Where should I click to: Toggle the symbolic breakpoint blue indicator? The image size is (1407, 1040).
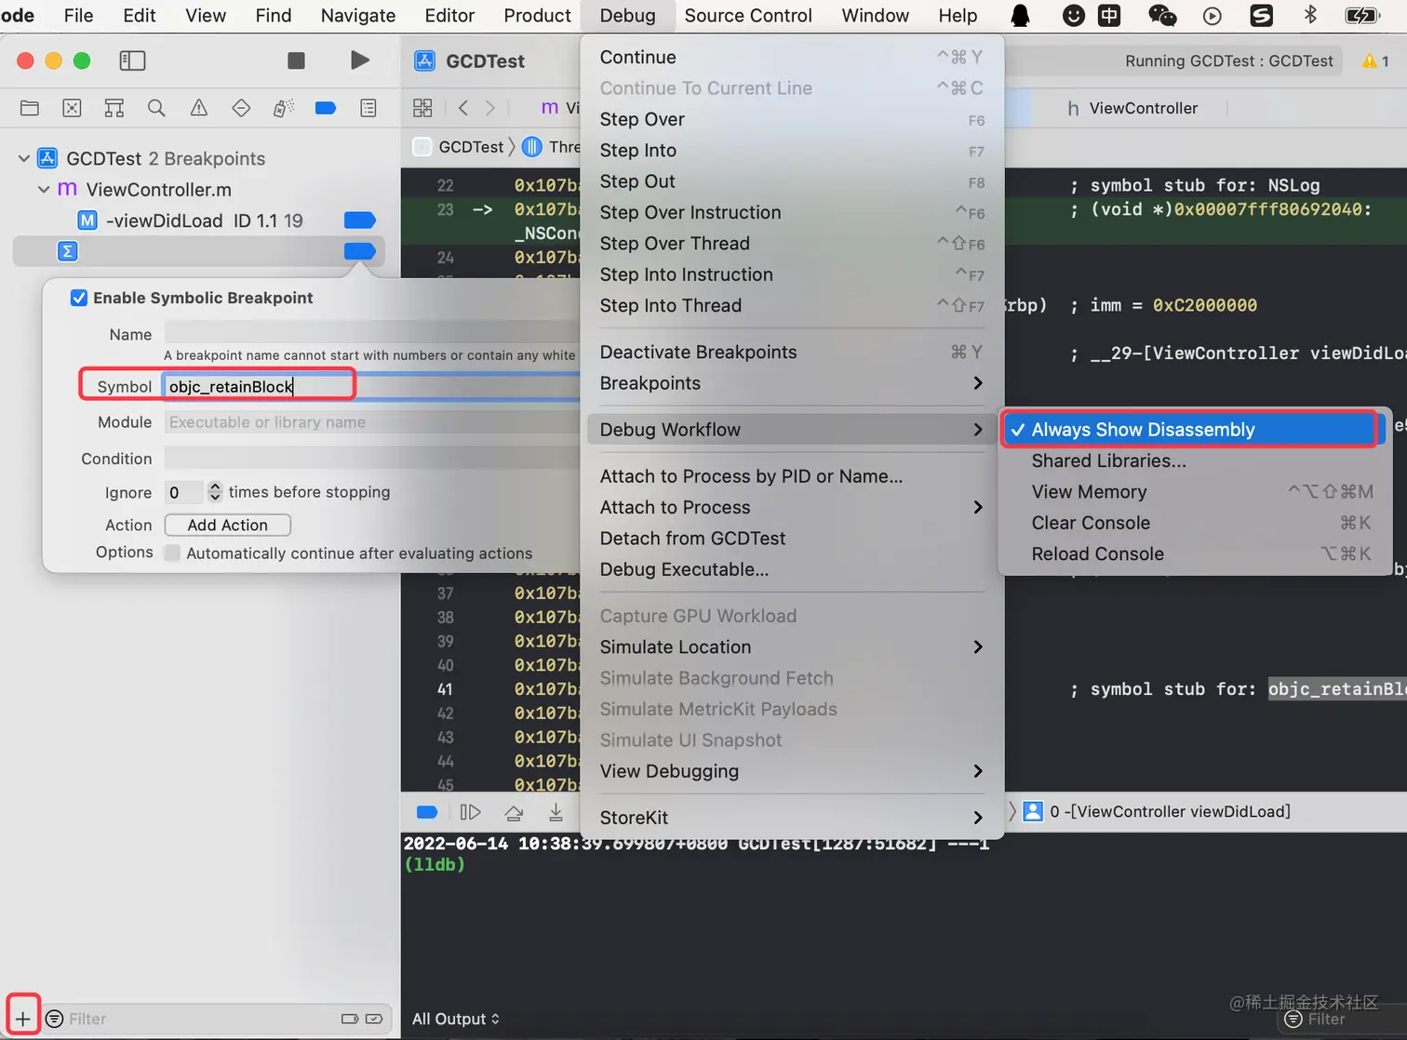(x=360, y=251)
